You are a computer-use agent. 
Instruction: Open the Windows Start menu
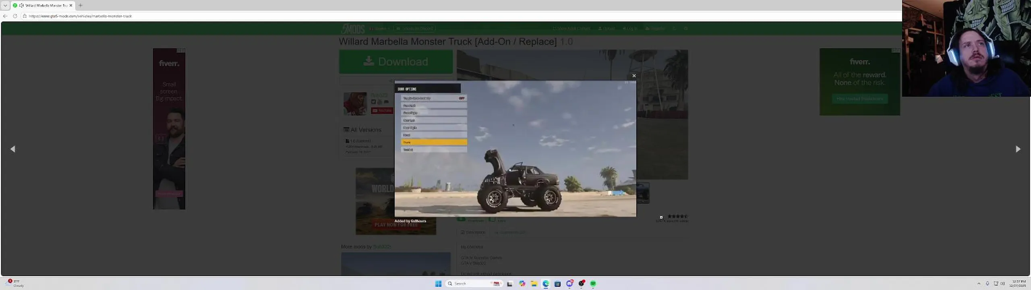click(x=438, y=284)
